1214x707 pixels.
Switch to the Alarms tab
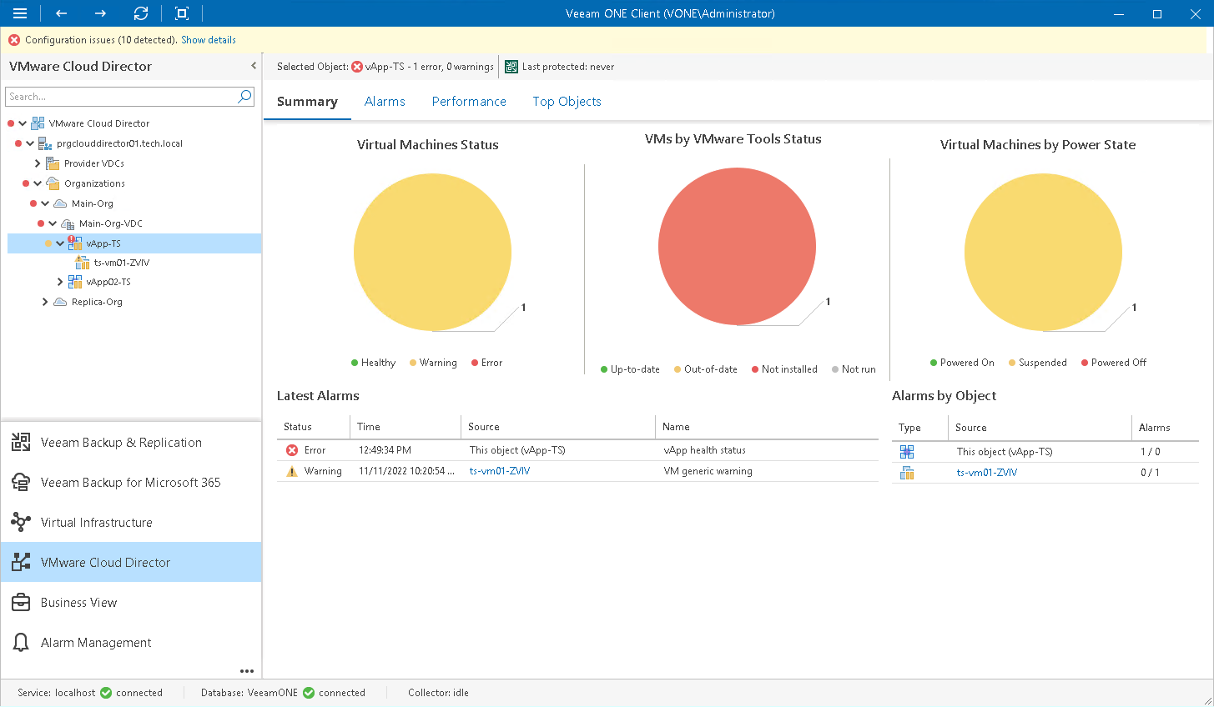pos(385,102)
